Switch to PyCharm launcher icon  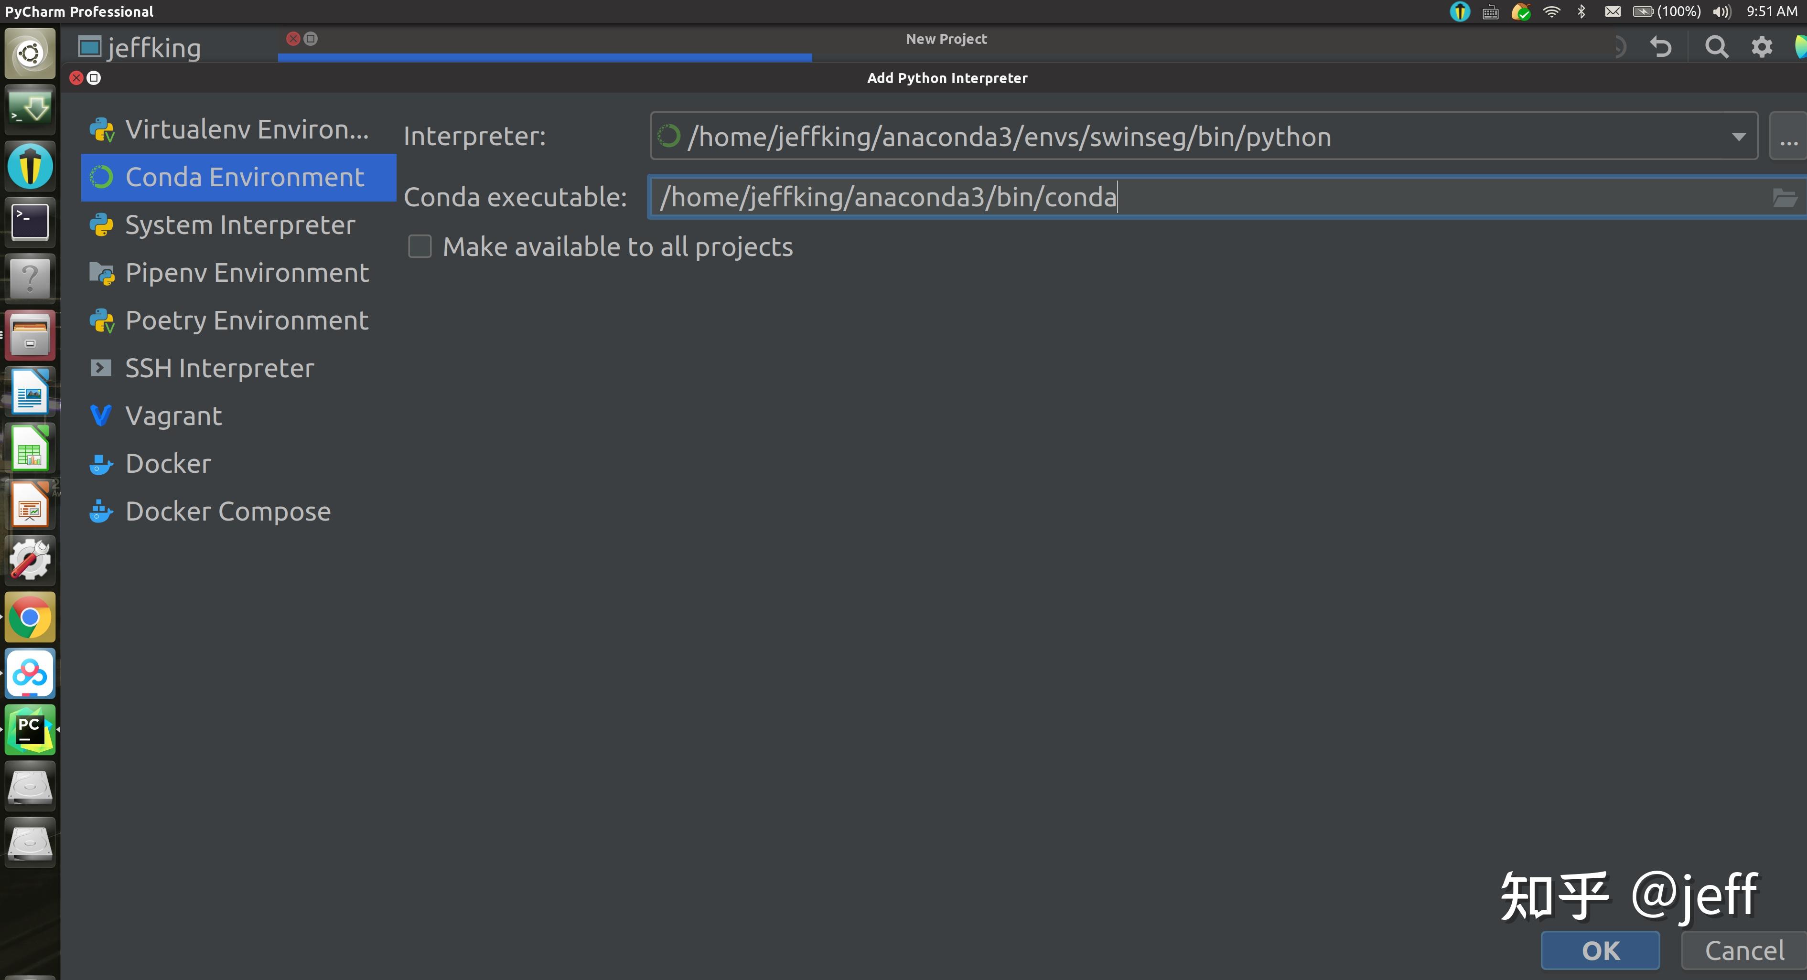30,730
